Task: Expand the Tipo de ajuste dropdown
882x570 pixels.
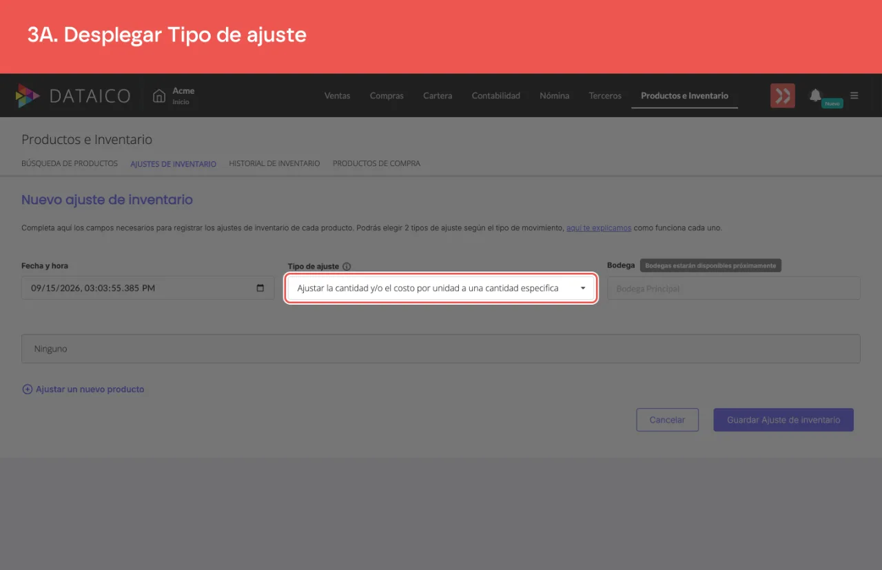Action: point(440,288)
